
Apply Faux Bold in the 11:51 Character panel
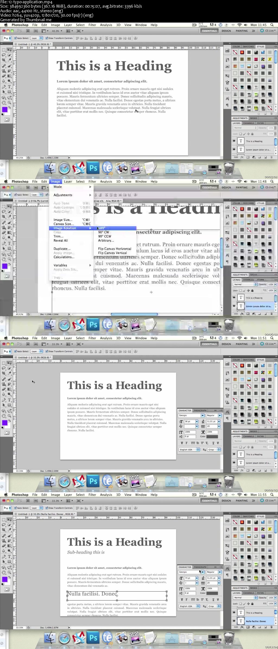click(x=182, y=443)
